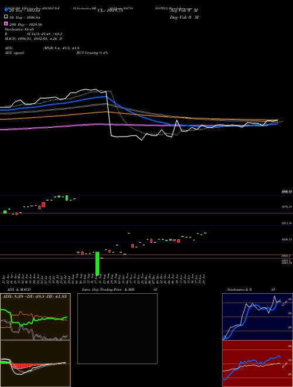The width and height of the screenshot is (293, 387).
Task: Click the red RSI chart panel
Action: [257, 364]
